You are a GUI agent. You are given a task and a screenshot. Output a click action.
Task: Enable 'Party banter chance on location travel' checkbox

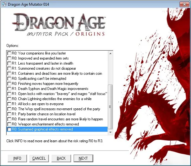pos(9,114)
